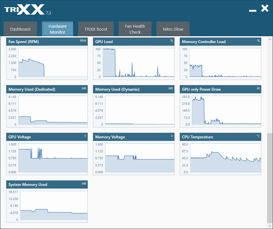Minimize the TRIXX window

[x=253, y=11]
